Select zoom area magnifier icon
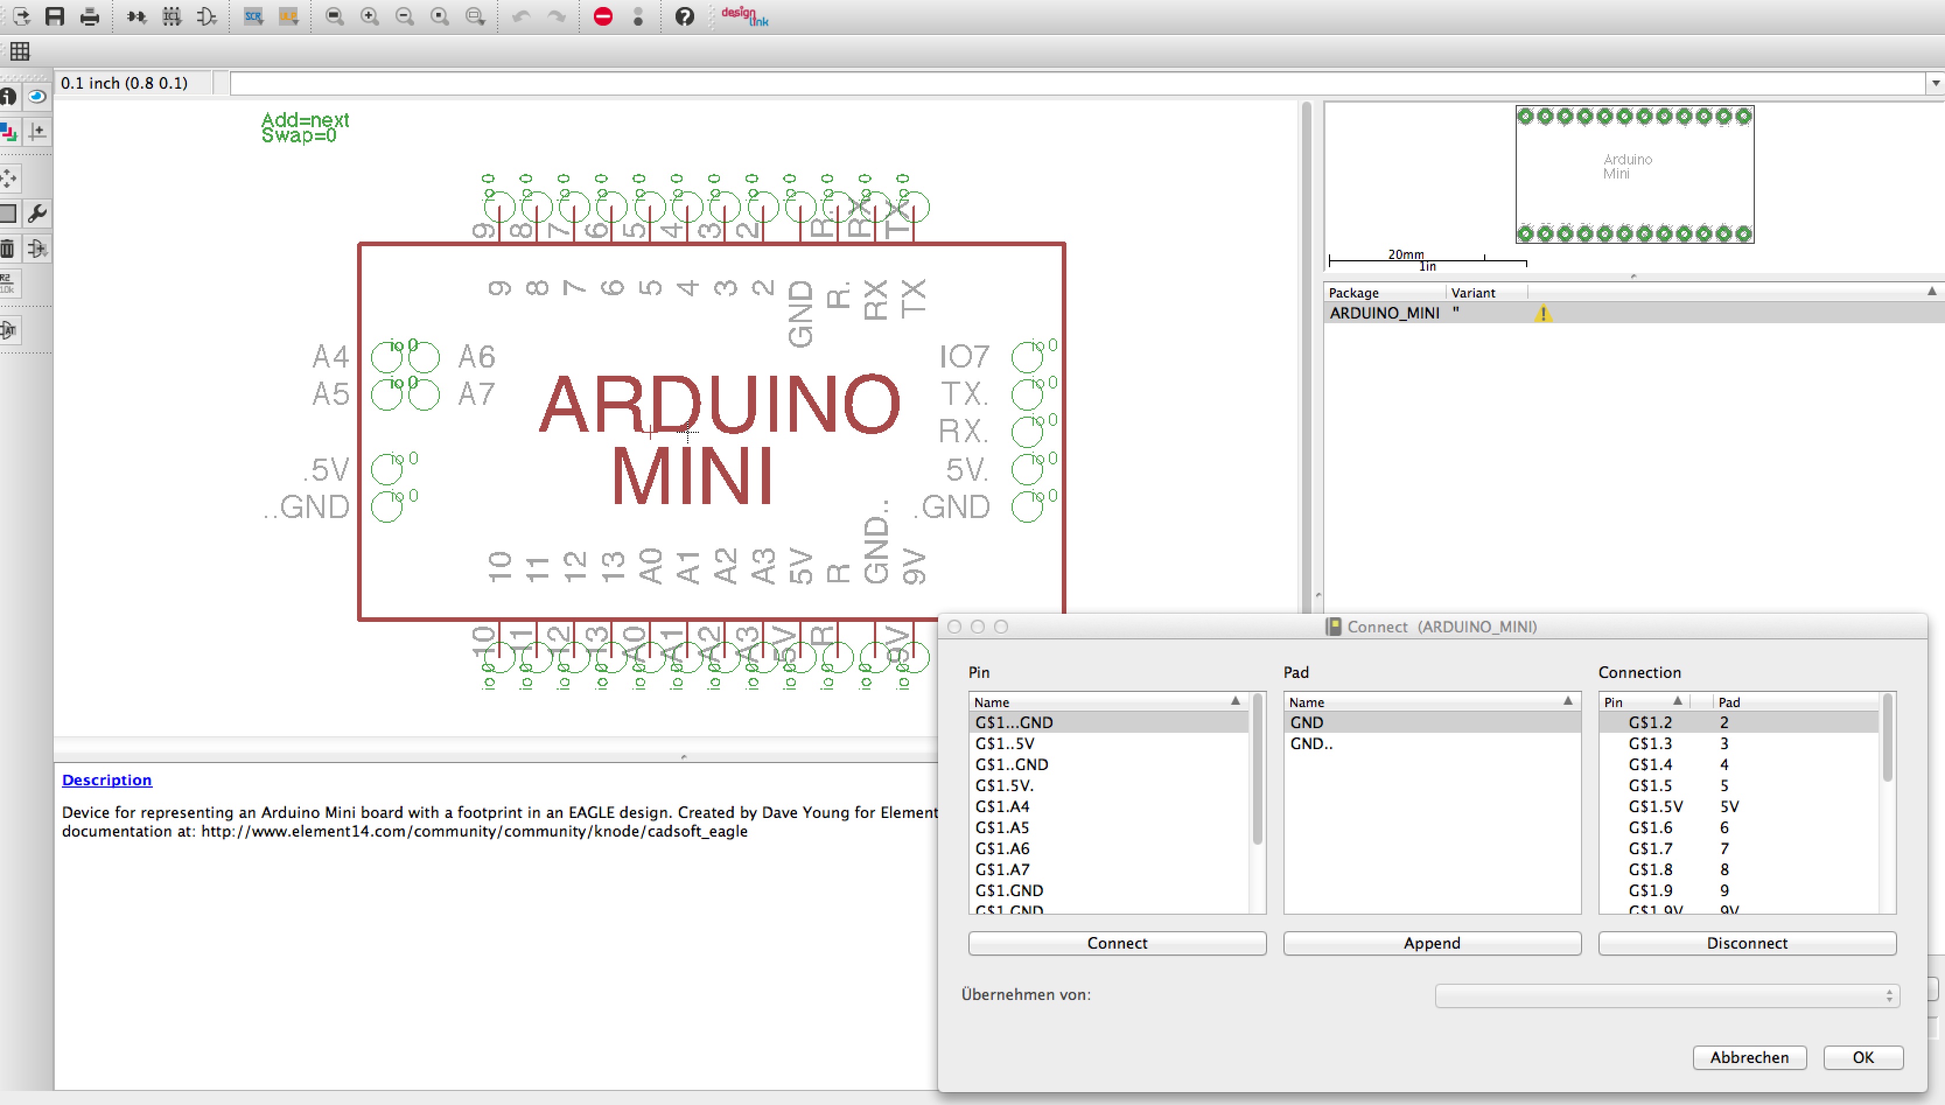1945x1105 pixels. (x=476, y=16)
